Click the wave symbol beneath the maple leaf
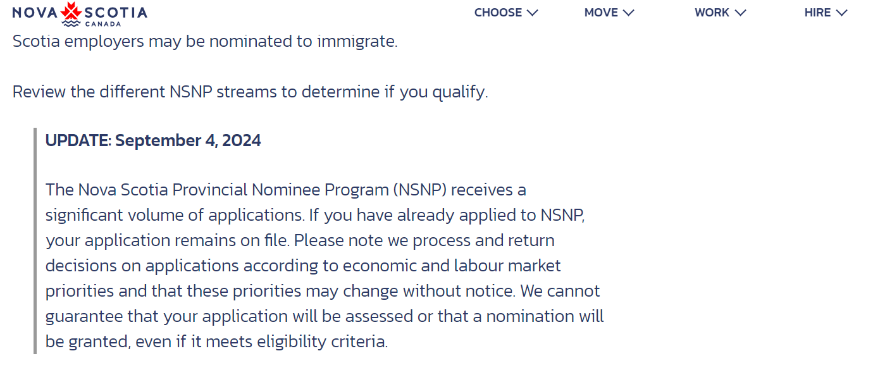 70,23
